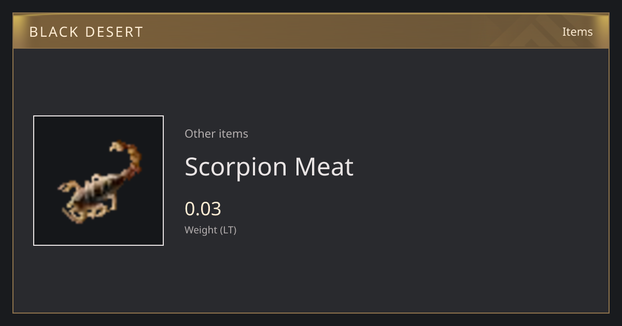Click the word items after Other

(233, 134)
